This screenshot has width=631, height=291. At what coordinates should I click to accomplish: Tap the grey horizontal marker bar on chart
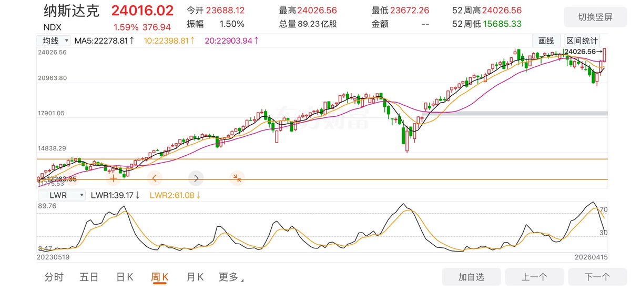coord(514,113)
